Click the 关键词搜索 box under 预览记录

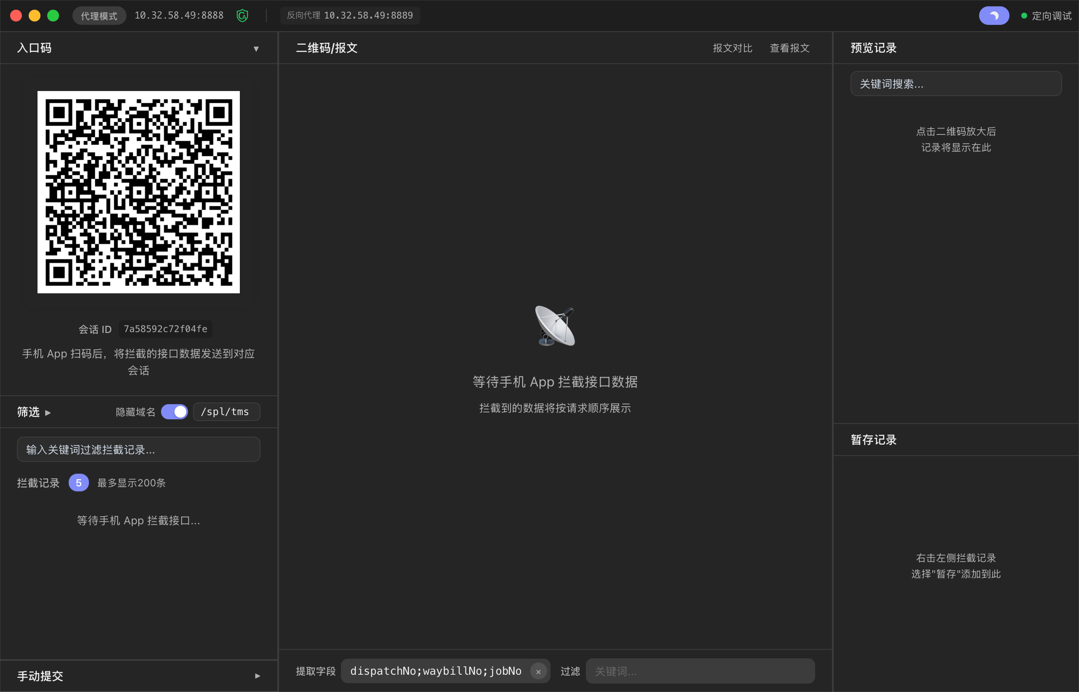pos(956,83)
